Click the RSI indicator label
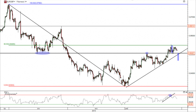 6,92
